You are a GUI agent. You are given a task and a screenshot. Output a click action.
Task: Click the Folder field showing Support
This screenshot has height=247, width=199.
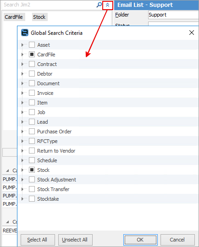coord(173,15)
